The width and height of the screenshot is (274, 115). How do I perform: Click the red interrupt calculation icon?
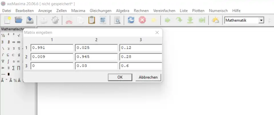142,20
